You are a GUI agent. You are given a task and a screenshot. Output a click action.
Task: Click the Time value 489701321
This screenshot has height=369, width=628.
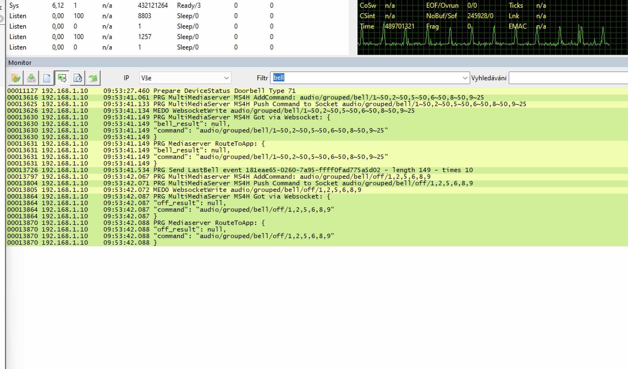(x=399, y=26)
